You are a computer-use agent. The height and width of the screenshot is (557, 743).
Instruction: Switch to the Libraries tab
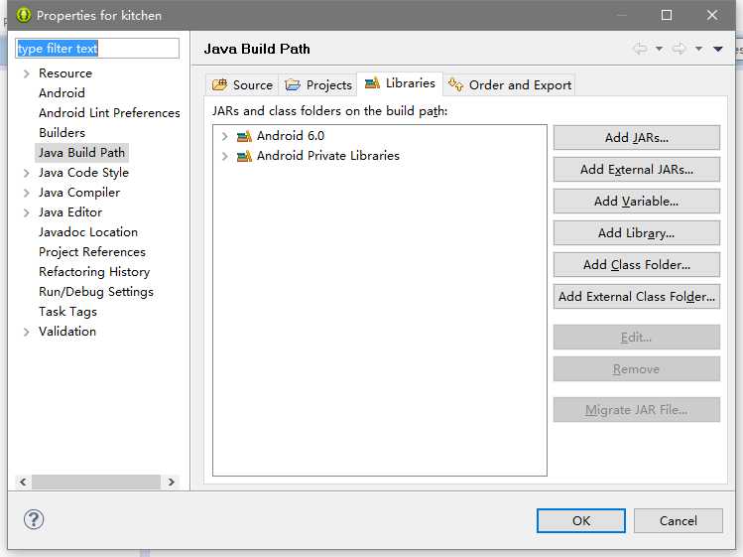[x=400, y=83]
